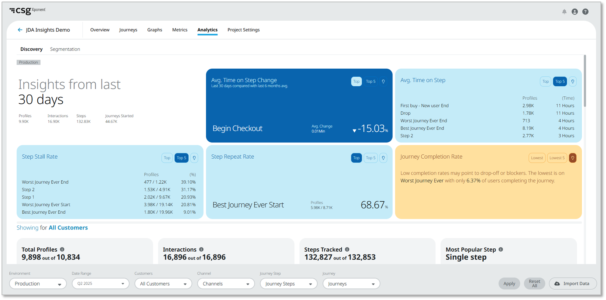
Task: Click the help question mark icon
Action: tap(585, 12)
